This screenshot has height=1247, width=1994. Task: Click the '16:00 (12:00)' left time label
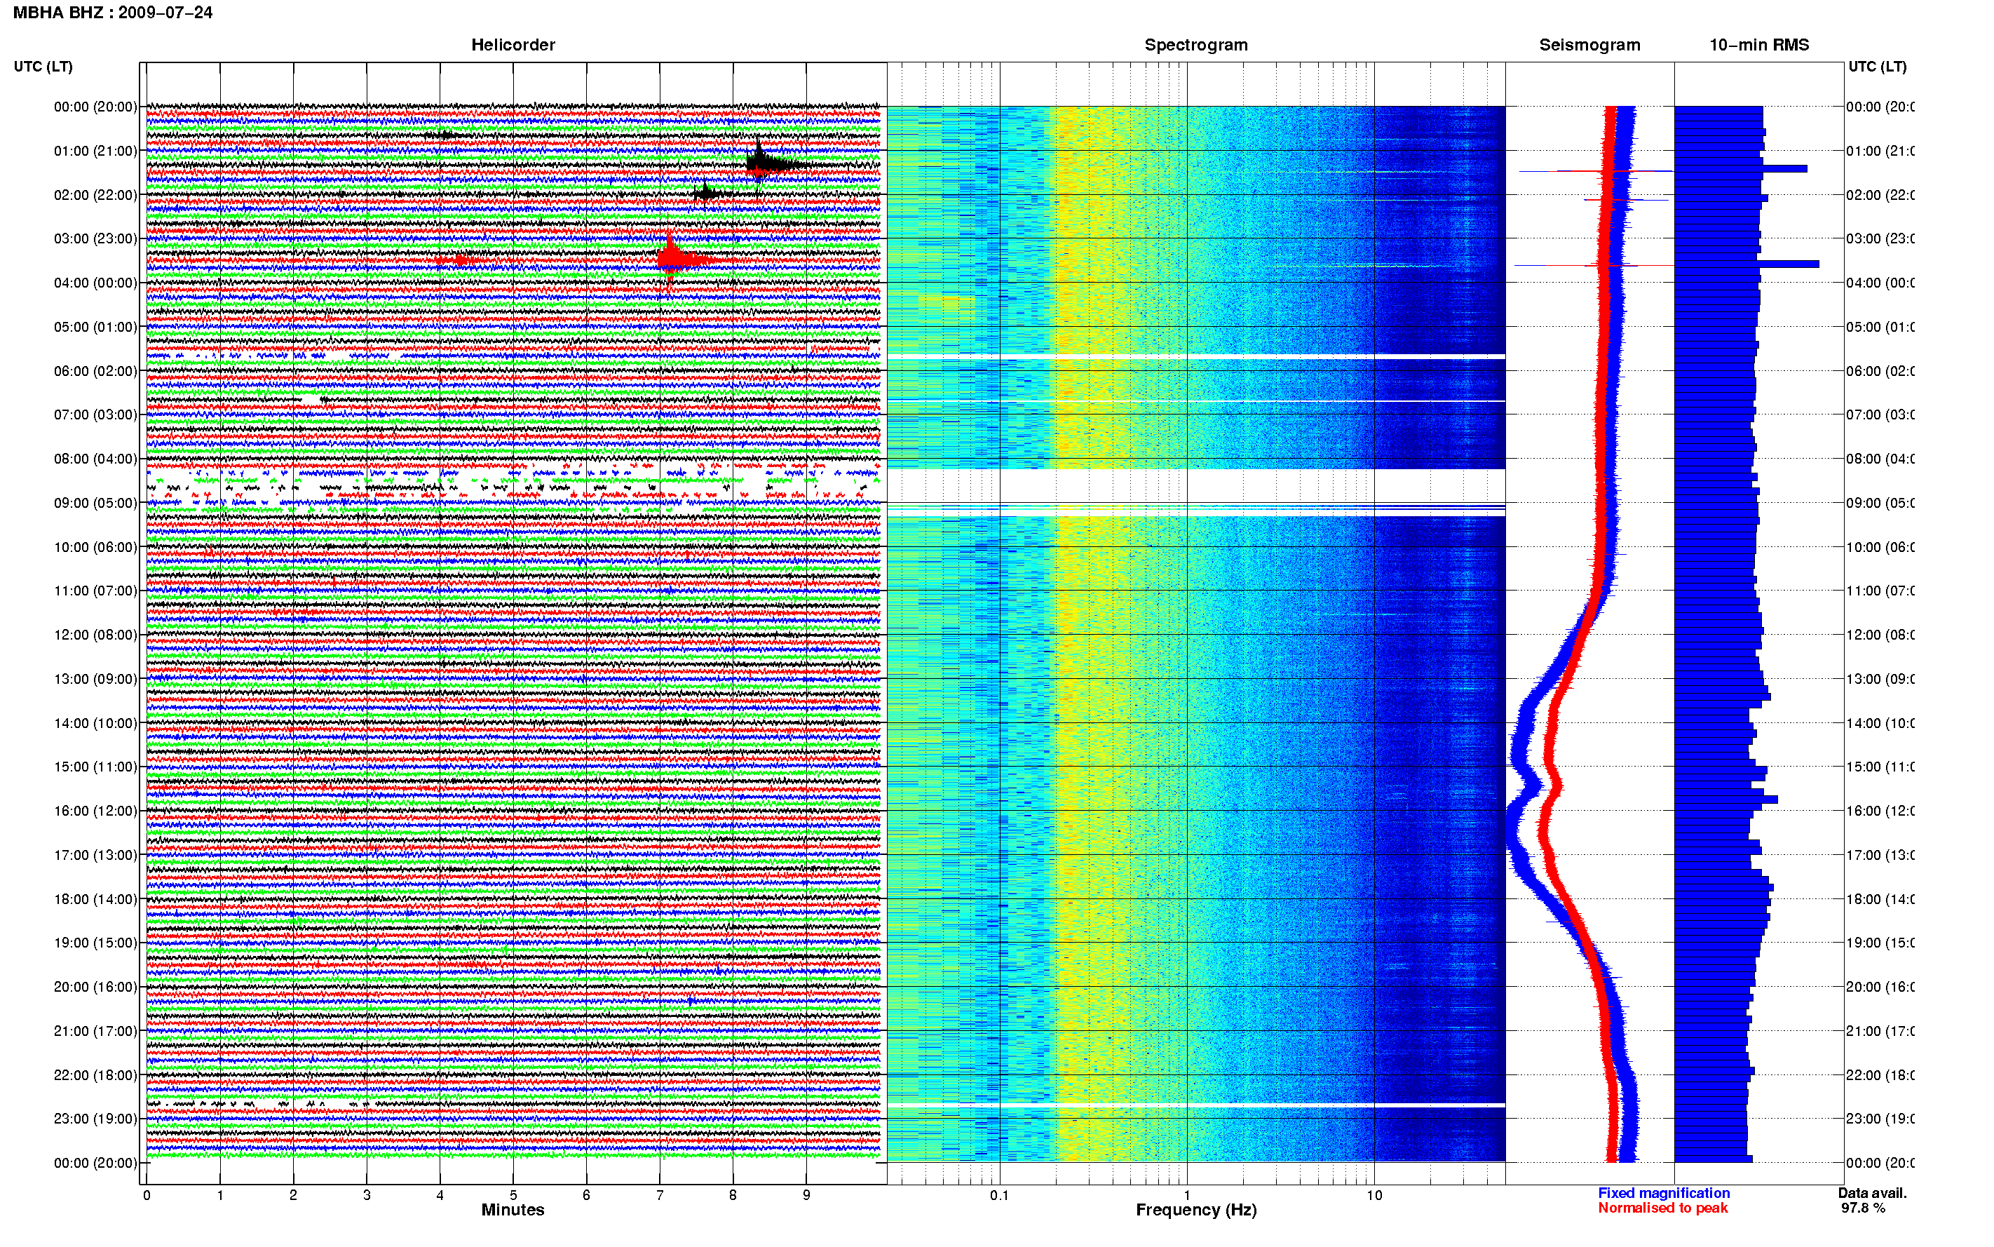[95, 811]
